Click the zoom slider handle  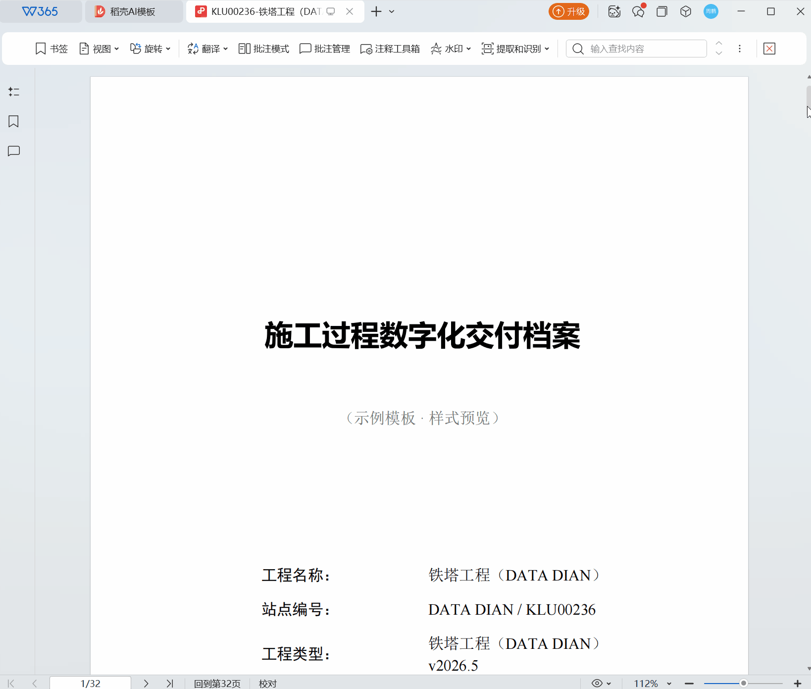coord(743,683)
